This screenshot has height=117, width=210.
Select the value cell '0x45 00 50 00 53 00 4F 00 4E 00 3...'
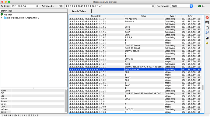(x=144, y=94)
